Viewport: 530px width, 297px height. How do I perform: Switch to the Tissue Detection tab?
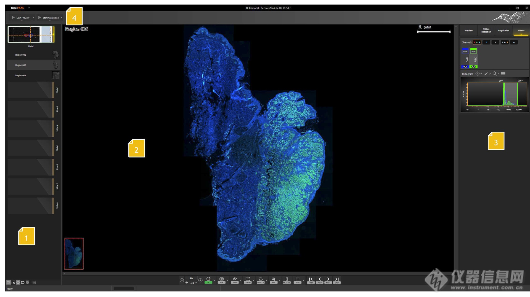[486, 31]
